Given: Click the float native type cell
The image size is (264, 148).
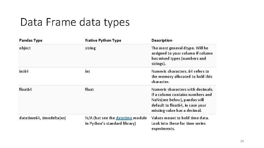Looking at the screenshot, I should pyautogui.click(x=89, y=89).
